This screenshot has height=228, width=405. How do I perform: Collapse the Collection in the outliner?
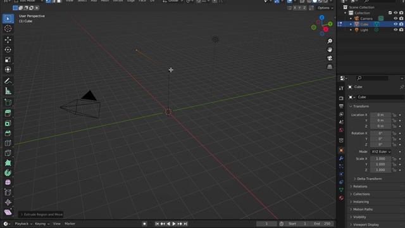click(x=346, y=13)
